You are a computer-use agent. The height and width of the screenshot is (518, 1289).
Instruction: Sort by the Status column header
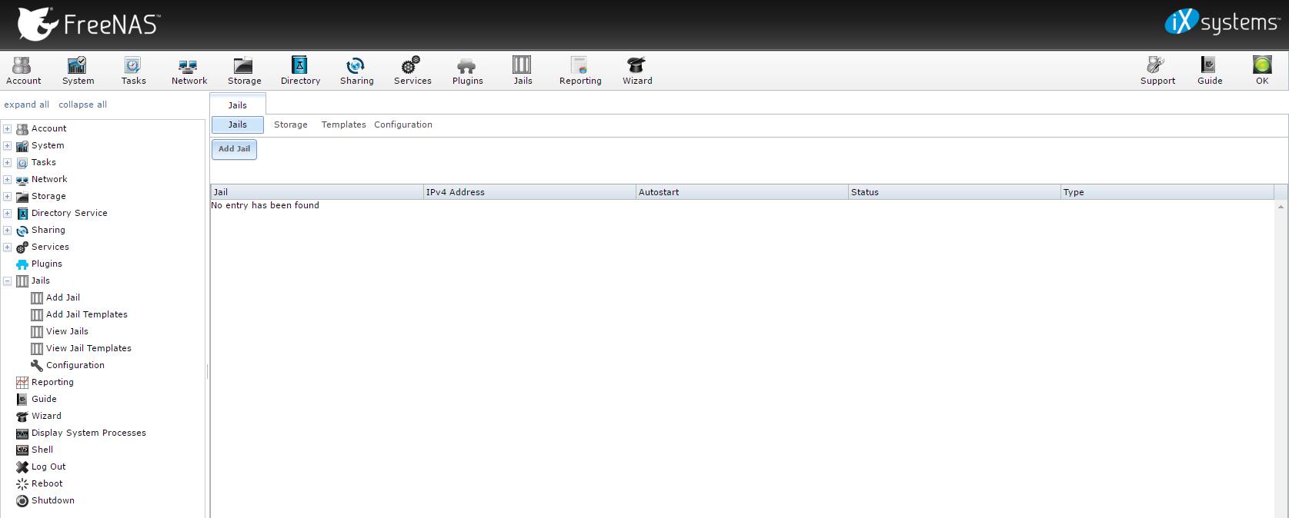(x=954, y=192)
